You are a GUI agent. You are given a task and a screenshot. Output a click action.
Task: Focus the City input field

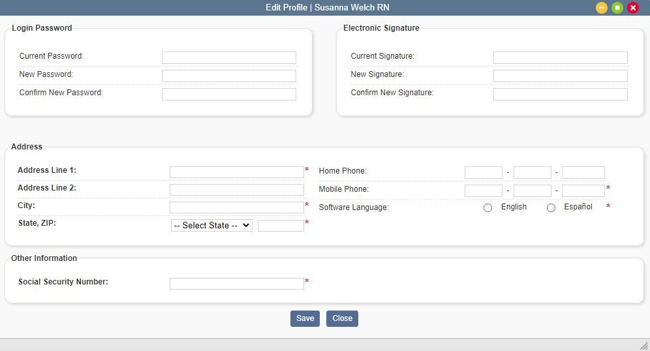(x=237, y=207)
